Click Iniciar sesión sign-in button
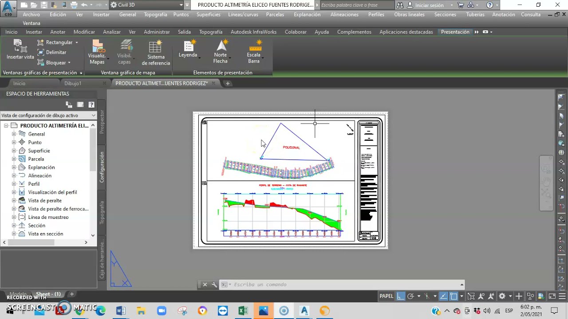 click(429, 5)
